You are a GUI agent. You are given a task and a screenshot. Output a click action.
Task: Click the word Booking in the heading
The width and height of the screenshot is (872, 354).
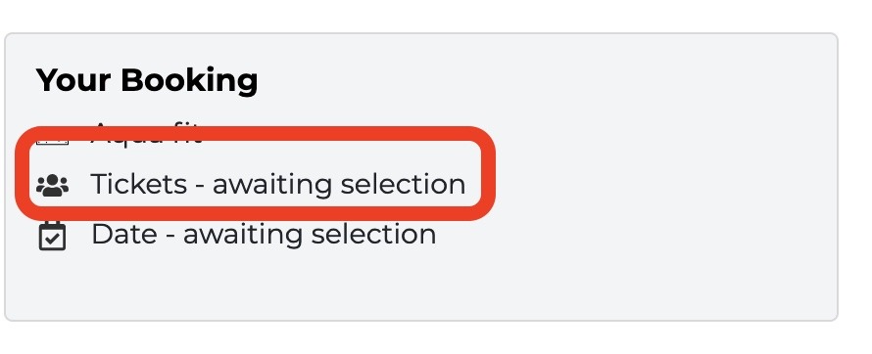pyautogui.click(x=189, y=81)
